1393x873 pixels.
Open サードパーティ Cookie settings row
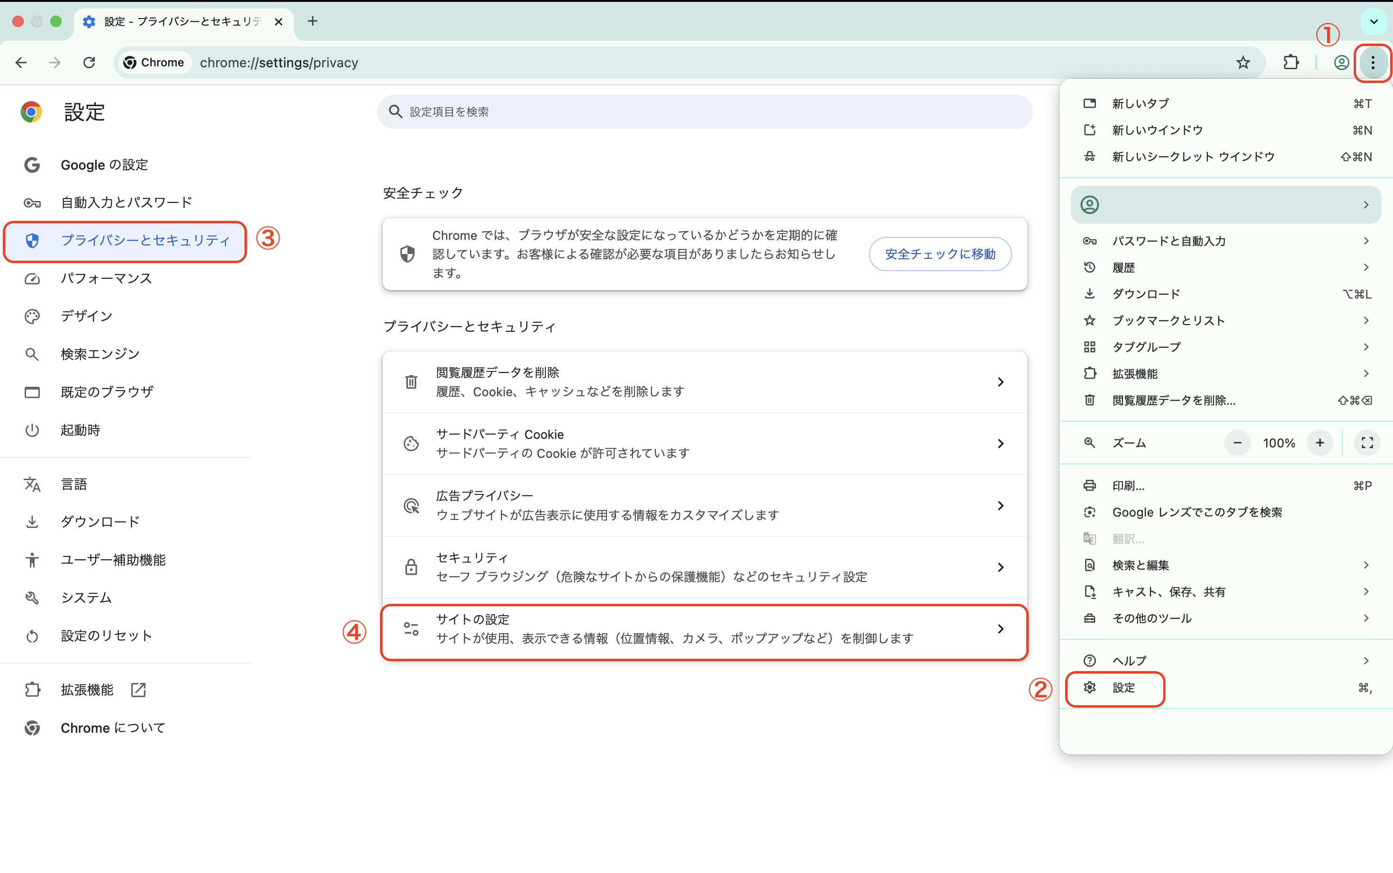click(705, 444)
